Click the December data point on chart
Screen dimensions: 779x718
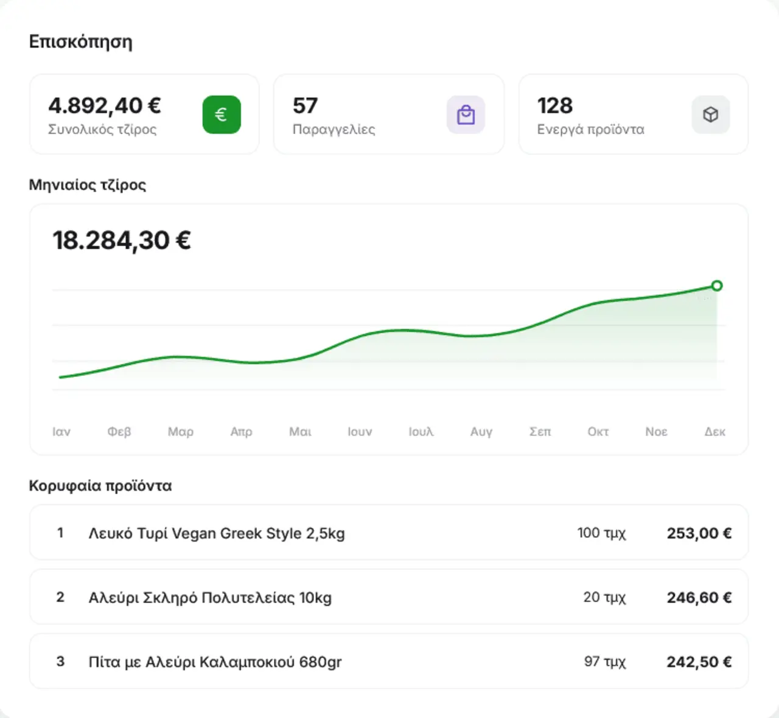(x=717, y=286)
